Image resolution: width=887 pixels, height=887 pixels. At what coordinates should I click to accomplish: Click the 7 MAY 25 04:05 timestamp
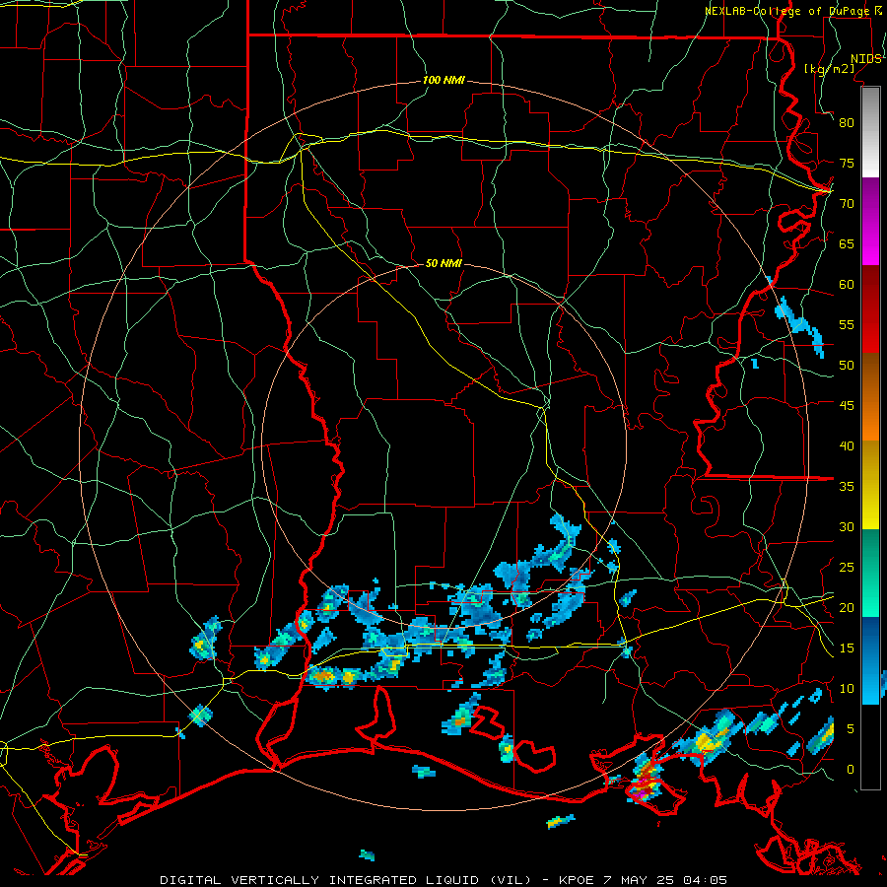click(x=667, y=880)
